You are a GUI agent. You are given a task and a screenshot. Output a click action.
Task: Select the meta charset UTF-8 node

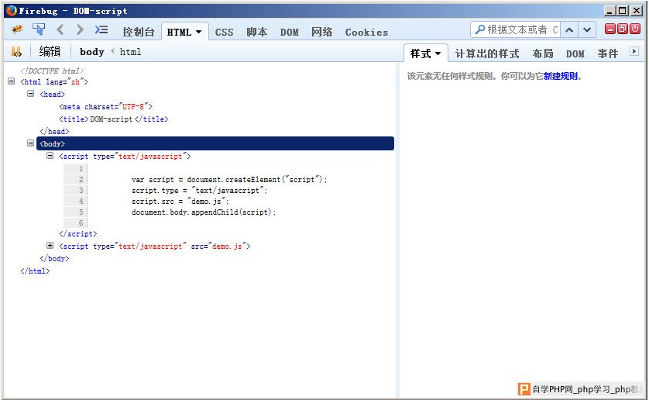point(105,106)
